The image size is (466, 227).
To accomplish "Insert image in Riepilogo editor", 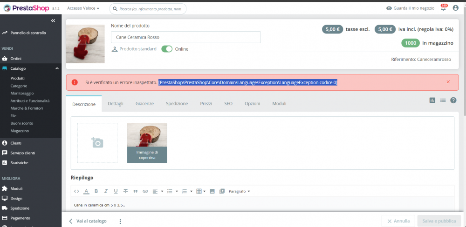I will point(212,191).
